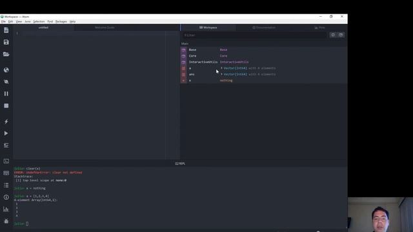Screen dimensions: 413x232
Task: Open the File menu
Action: 3,21
